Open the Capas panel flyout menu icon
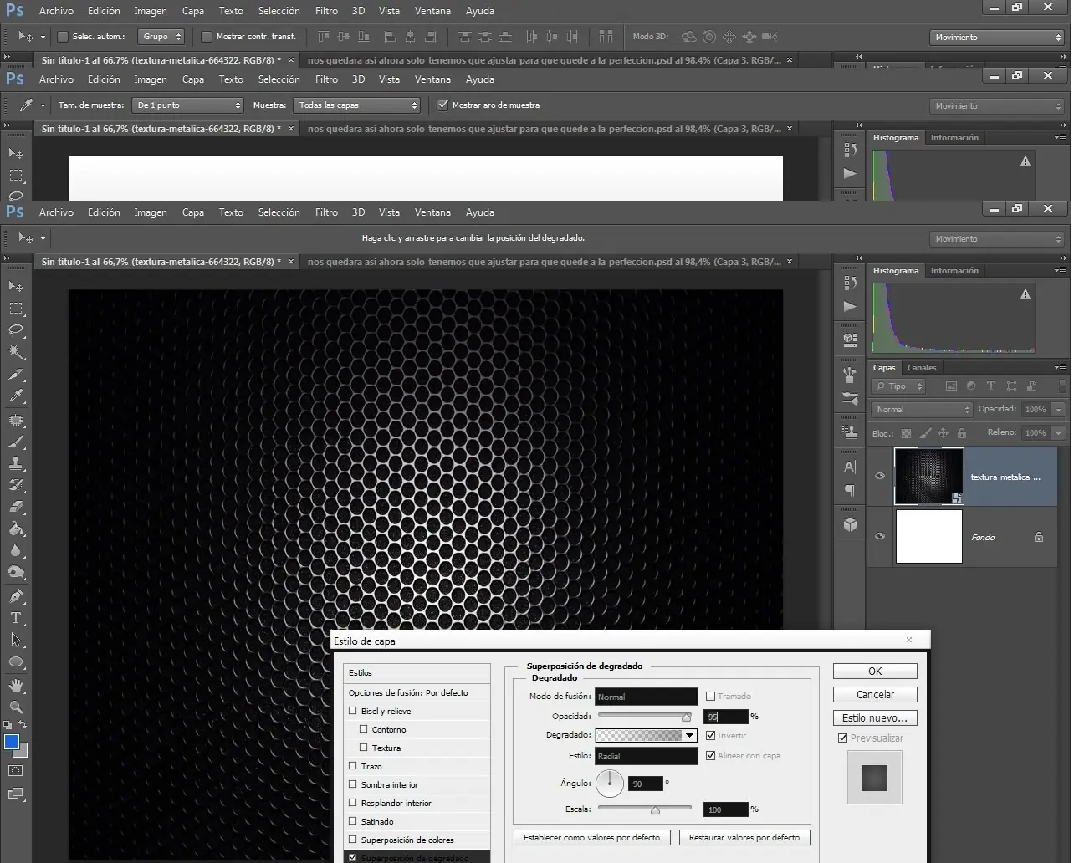 click(x=1061, y=368)
